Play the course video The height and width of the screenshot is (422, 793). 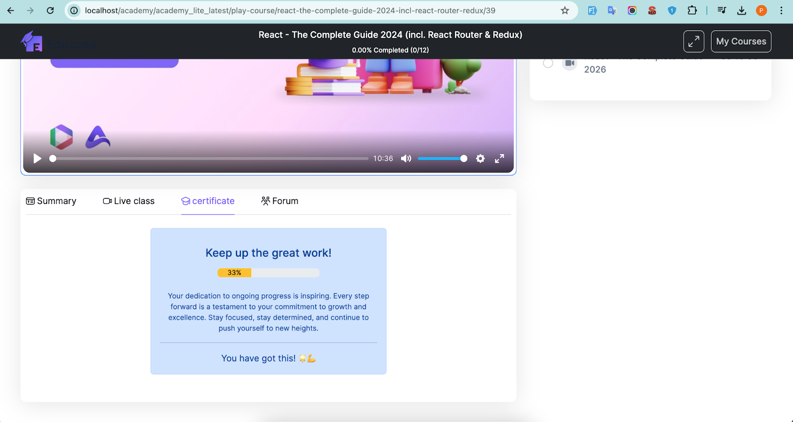point(37,158)
